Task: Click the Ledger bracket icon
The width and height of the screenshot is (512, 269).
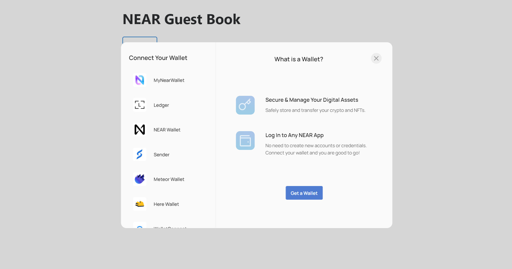Action: click(x=140, y=105)
